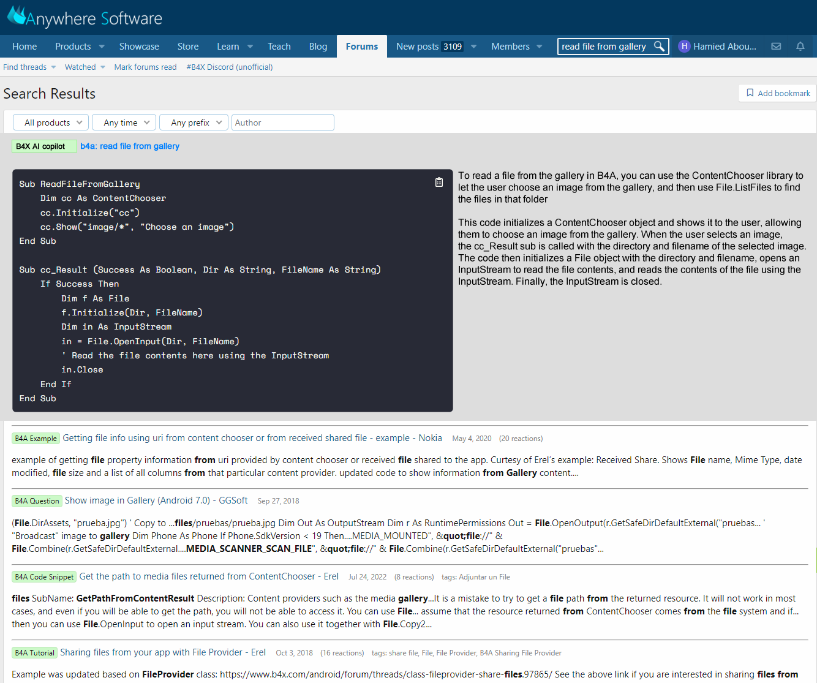
Task: Click the 'Search Results' heading
Action: (x=50, y=94)
